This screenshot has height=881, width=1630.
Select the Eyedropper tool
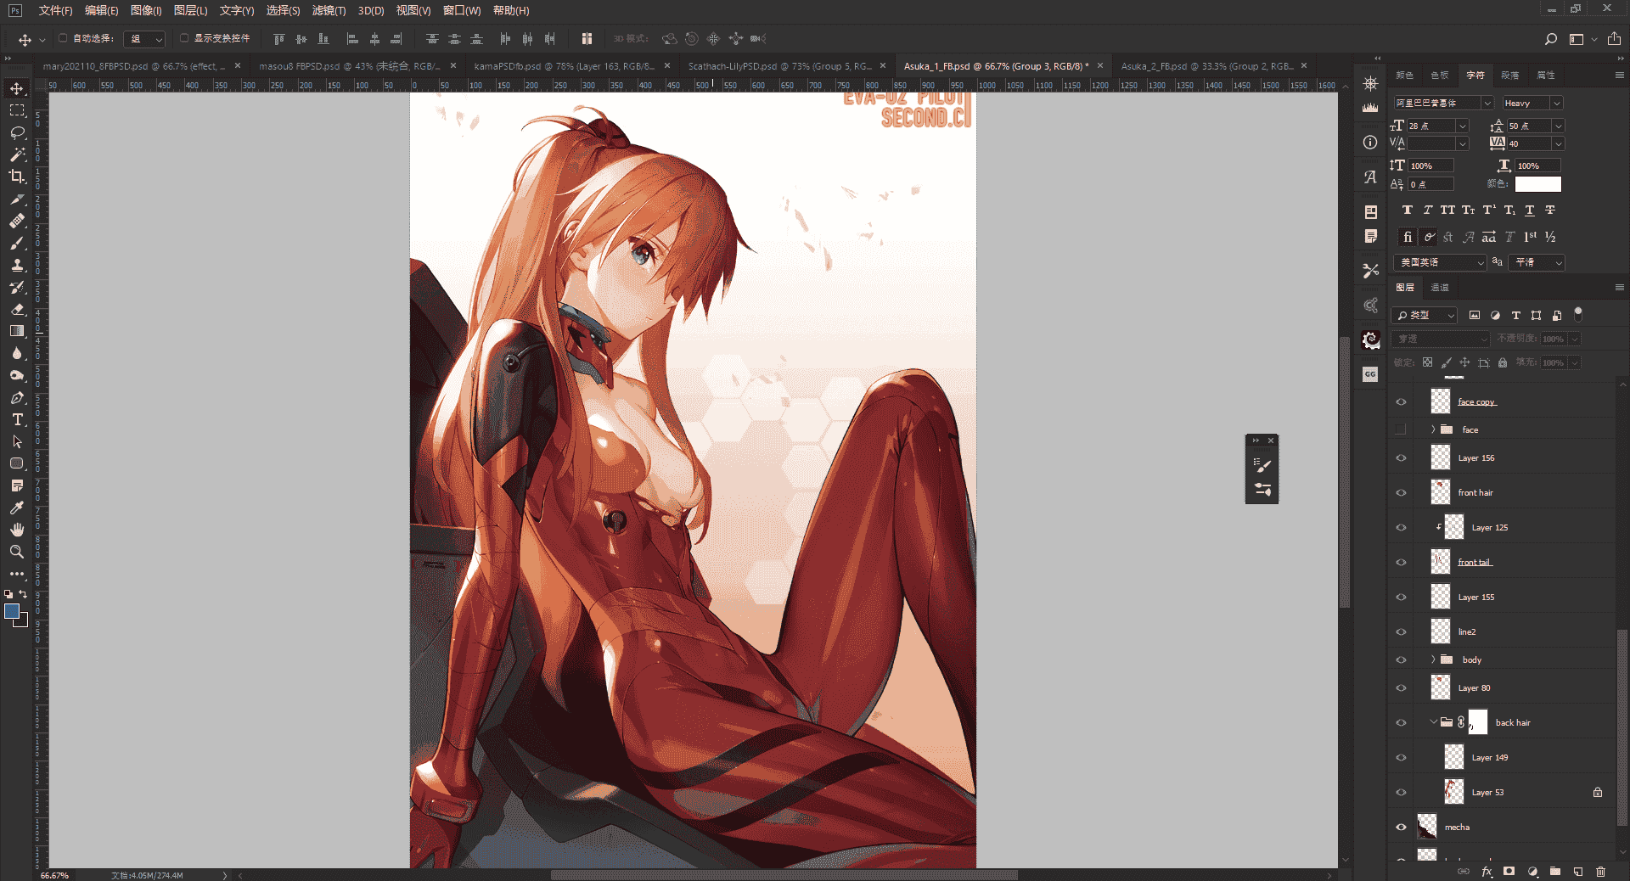coord(17,508)
